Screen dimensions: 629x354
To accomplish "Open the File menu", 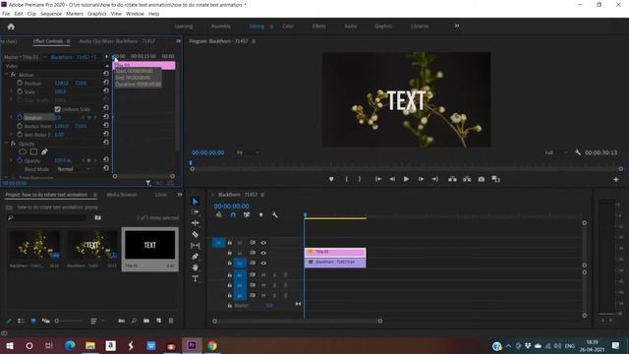I will [6, 14].
